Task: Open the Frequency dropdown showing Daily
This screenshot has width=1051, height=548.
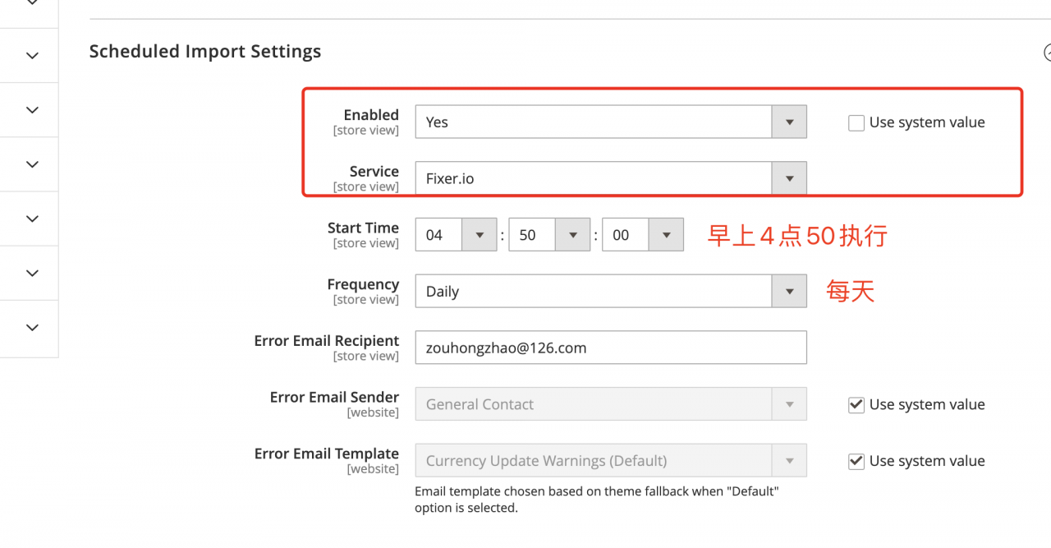Action: coord(610,292)
